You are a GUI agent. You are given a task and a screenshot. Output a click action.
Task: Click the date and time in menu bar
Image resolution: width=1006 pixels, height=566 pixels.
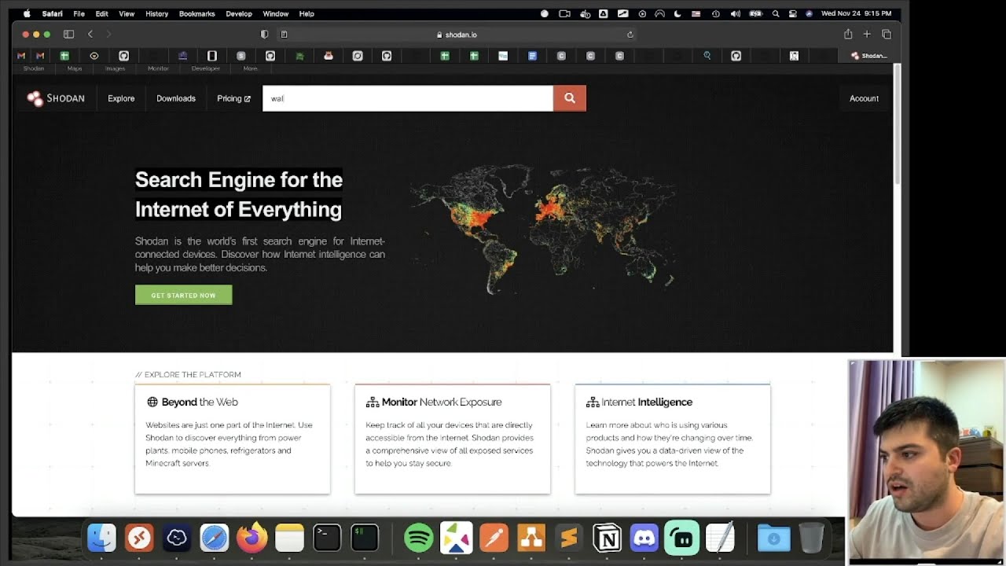(856, 13)
